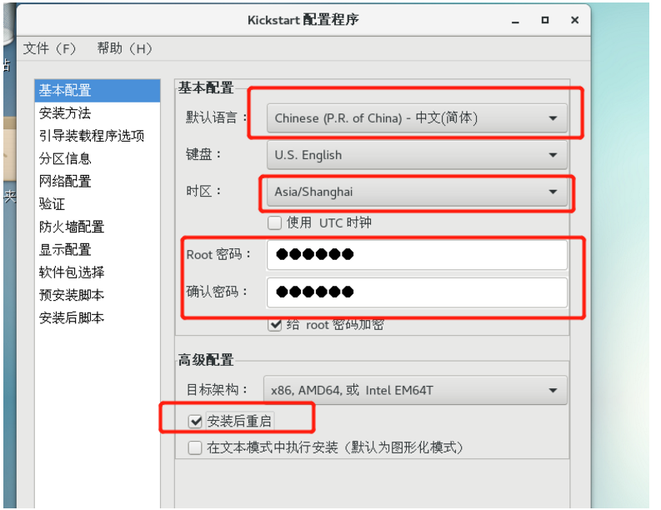This screenshot has height=510, width=661.
Task: Minimize the Kickstart 配置程序 window
Action: pos(515,20)
